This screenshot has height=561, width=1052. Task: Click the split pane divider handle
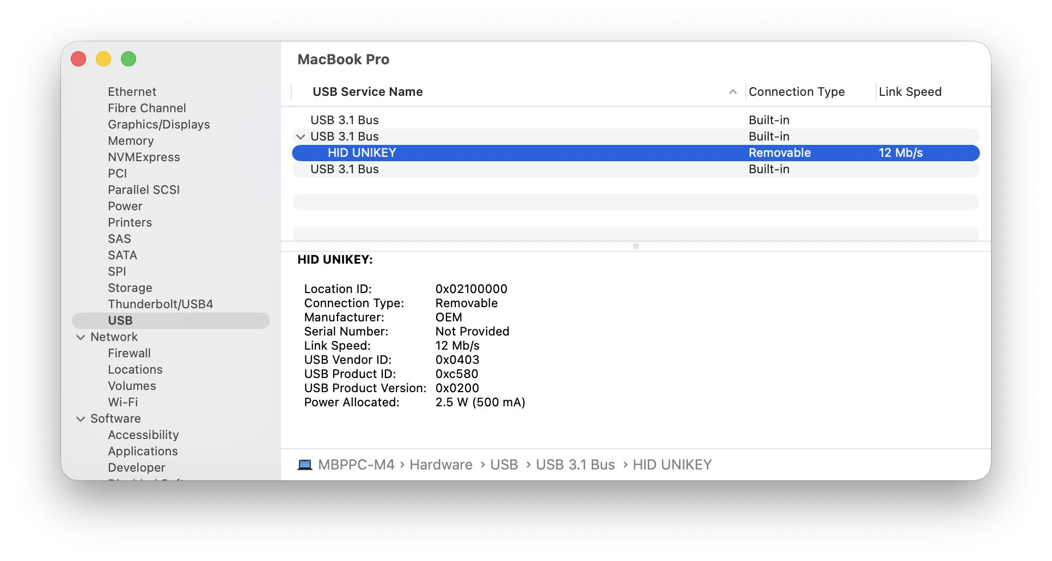pos(635,246)
